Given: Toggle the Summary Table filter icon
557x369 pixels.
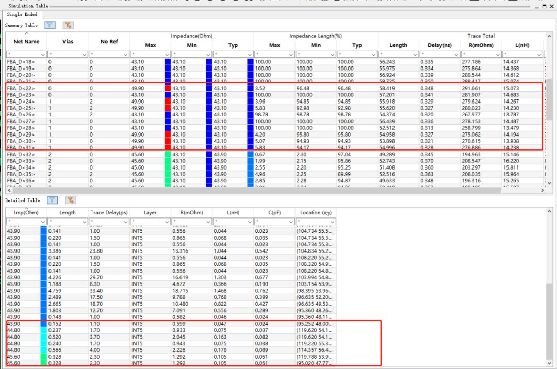Looking at the screenshot, I should point(50,25).
